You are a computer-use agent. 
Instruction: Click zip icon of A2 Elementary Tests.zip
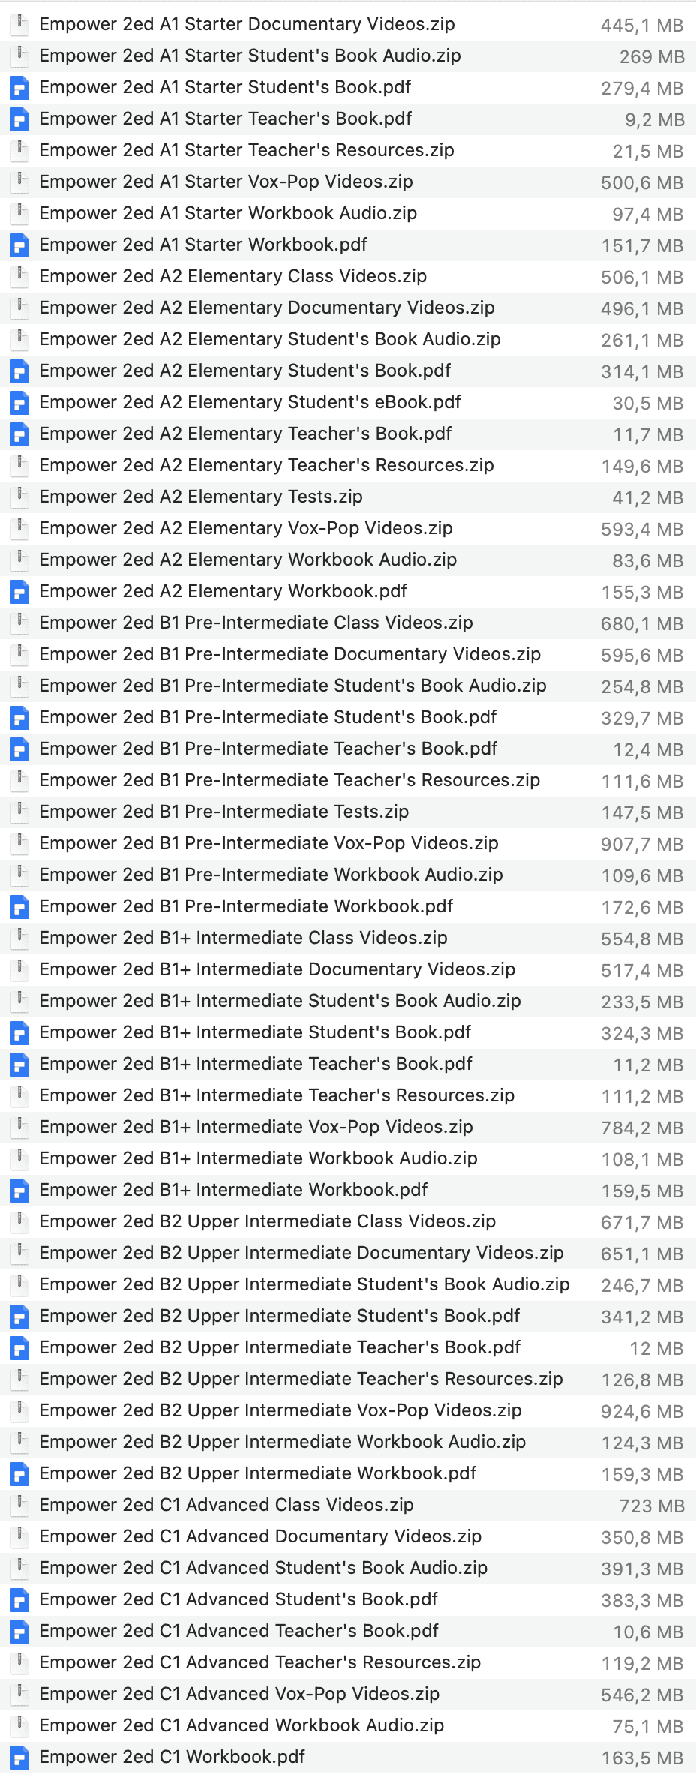[x=19, y=497]
